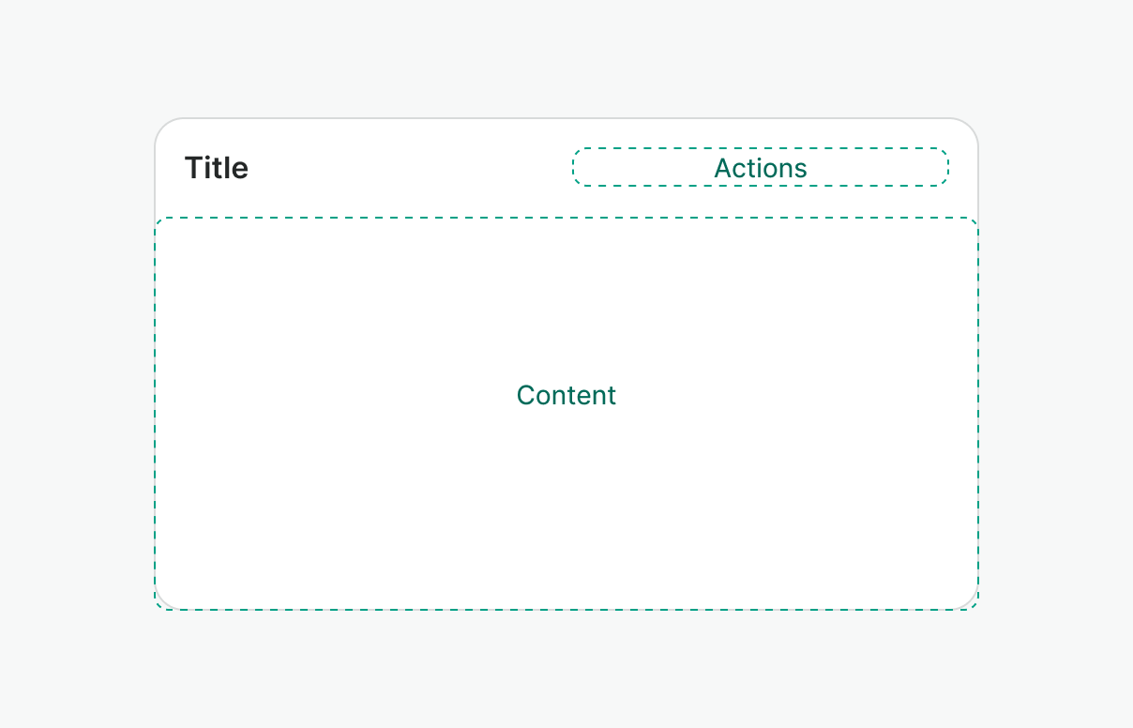Click gray background left of the card
The height and width of the screenshot is (728, 1133).
coord(75,364)
